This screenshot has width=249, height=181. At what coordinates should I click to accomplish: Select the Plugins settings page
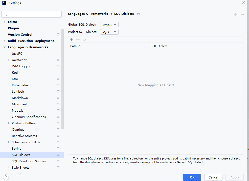14,28
